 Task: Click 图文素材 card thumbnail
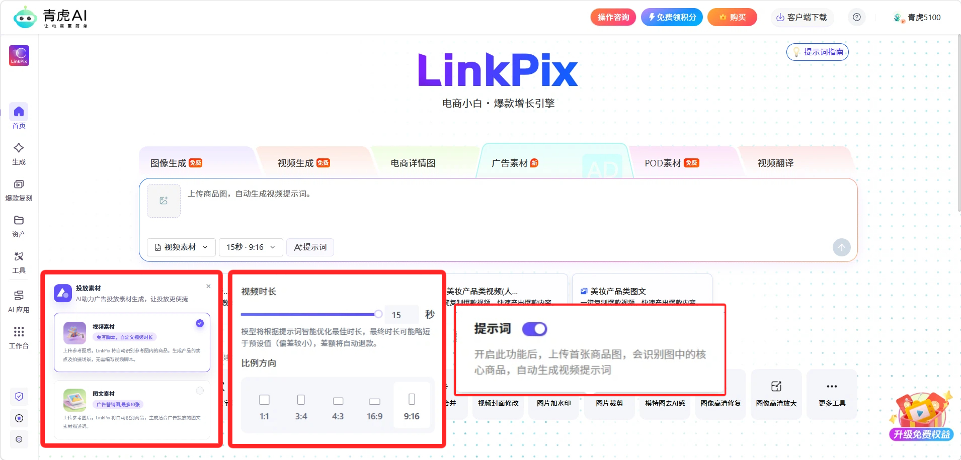click(x=74, y=400)
